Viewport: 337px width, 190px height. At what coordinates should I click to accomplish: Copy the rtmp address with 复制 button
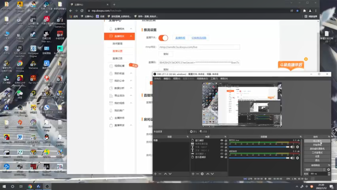(x=166, y=54)
